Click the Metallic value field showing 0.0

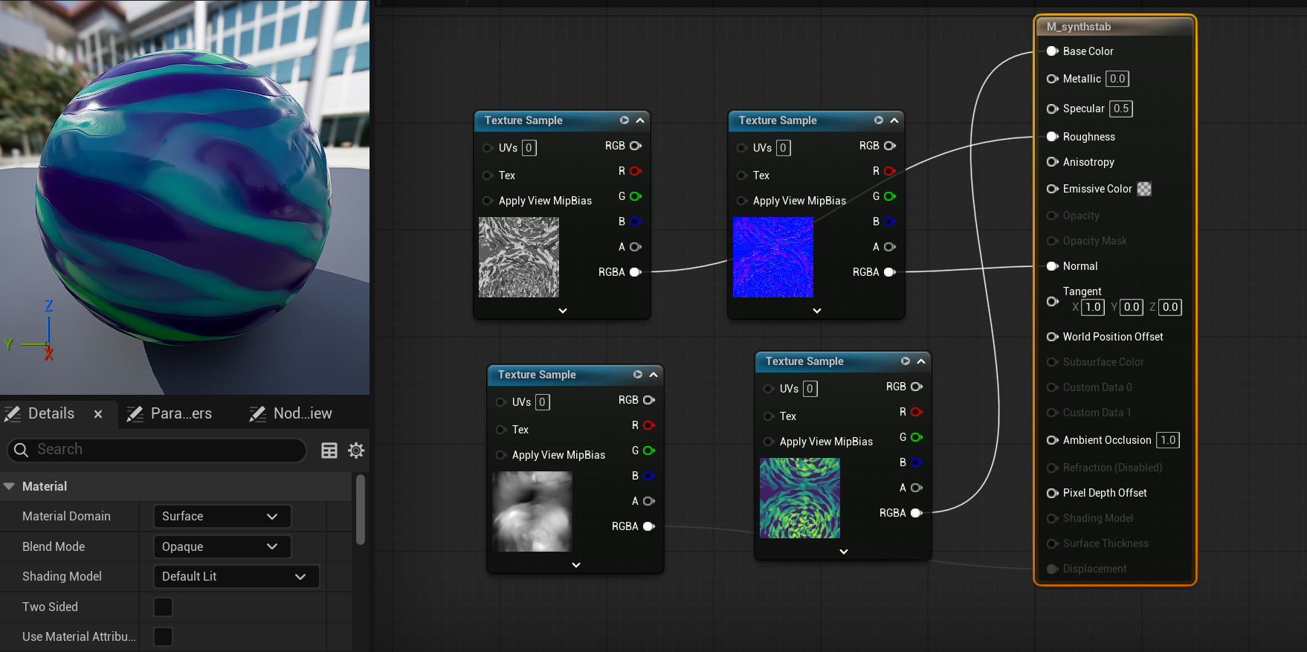tap(1117, 79)
